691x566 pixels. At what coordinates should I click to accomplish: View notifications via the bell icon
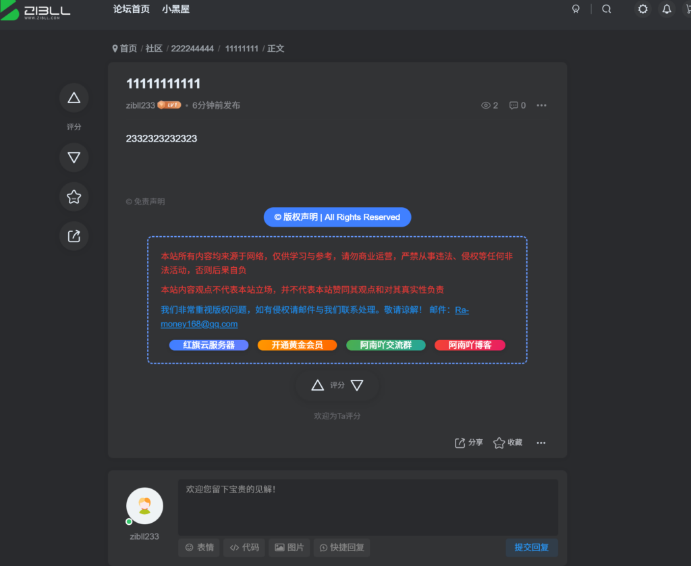tap(667, 9)
